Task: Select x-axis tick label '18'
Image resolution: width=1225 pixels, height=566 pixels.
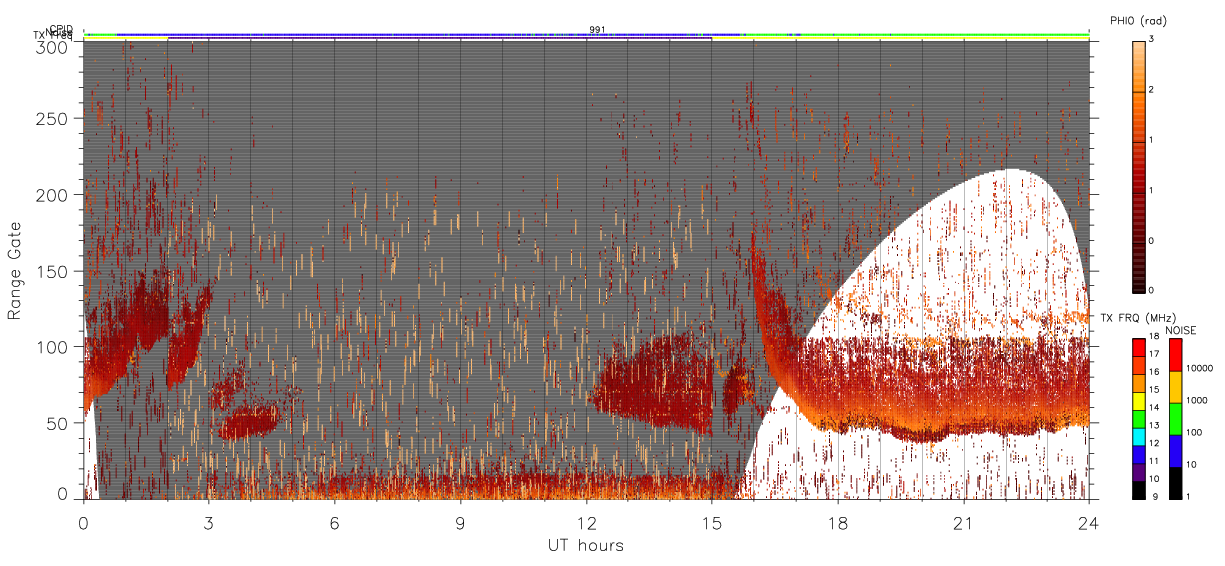Action: 838,523
